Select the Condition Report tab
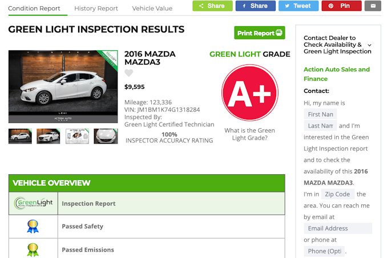 tap(34, 9)
